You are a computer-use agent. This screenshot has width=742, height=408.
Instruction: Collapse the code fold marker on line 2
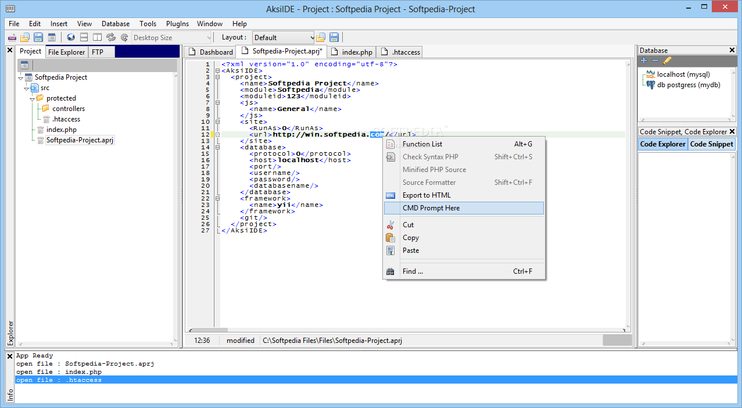217,71
